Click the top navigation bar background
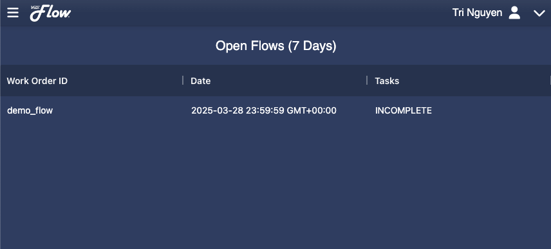Image resolution: width=551 pixels, height=249 pixels. click(260, 13)
